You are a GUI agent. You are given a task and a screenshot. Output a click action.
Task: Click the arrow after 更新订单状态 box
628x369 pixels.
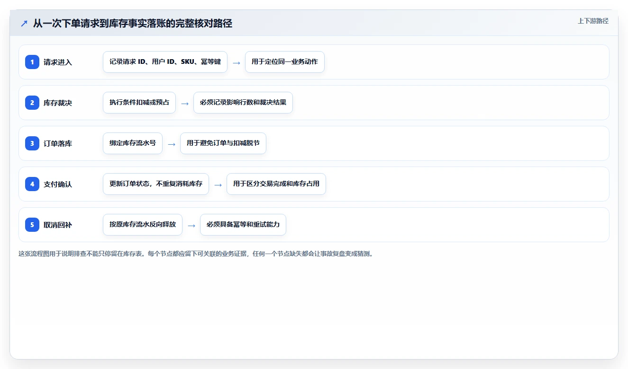[x=218, y=184]
